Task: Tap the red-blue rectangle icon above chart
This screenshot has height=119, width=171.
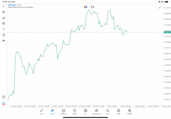Action: pyautogui.click(x=85, y=7)
